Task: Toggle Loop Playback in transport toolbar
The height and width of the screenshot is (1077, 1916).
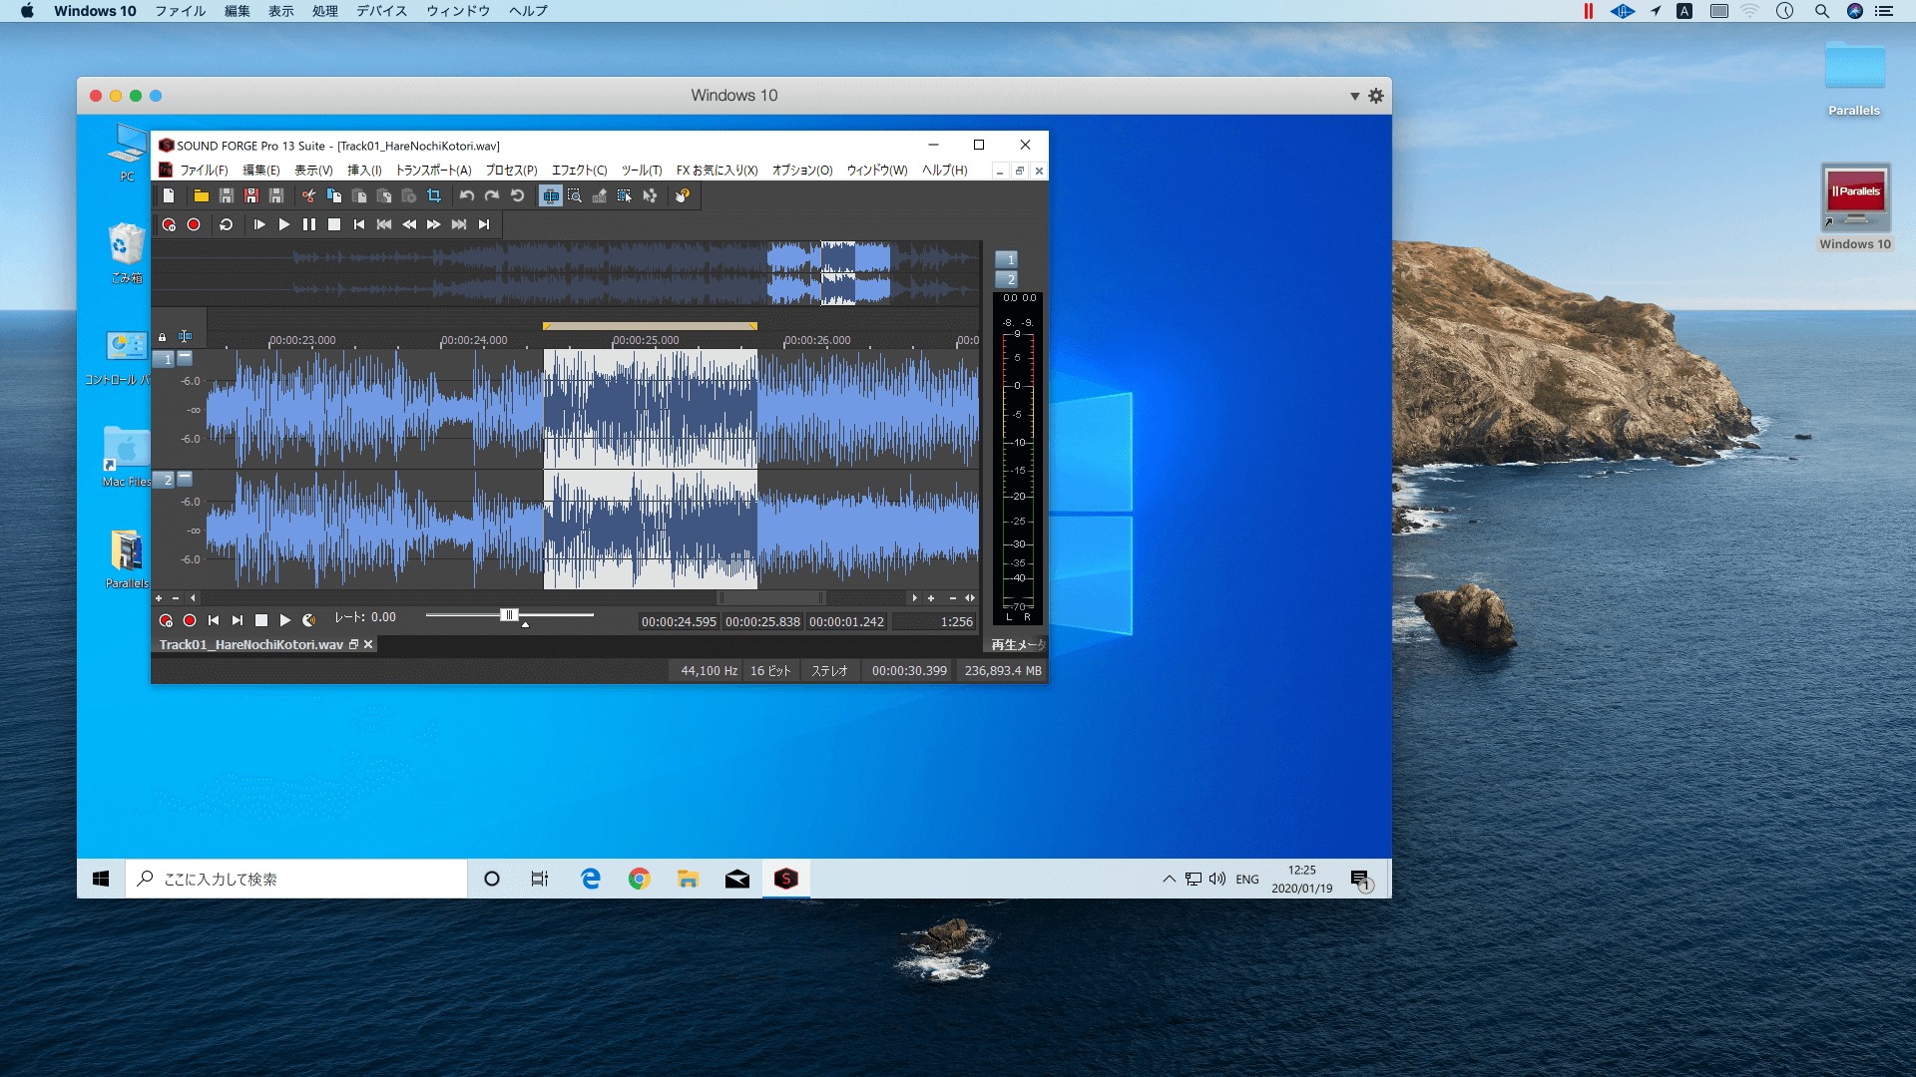Action: [x=227, y=225]
